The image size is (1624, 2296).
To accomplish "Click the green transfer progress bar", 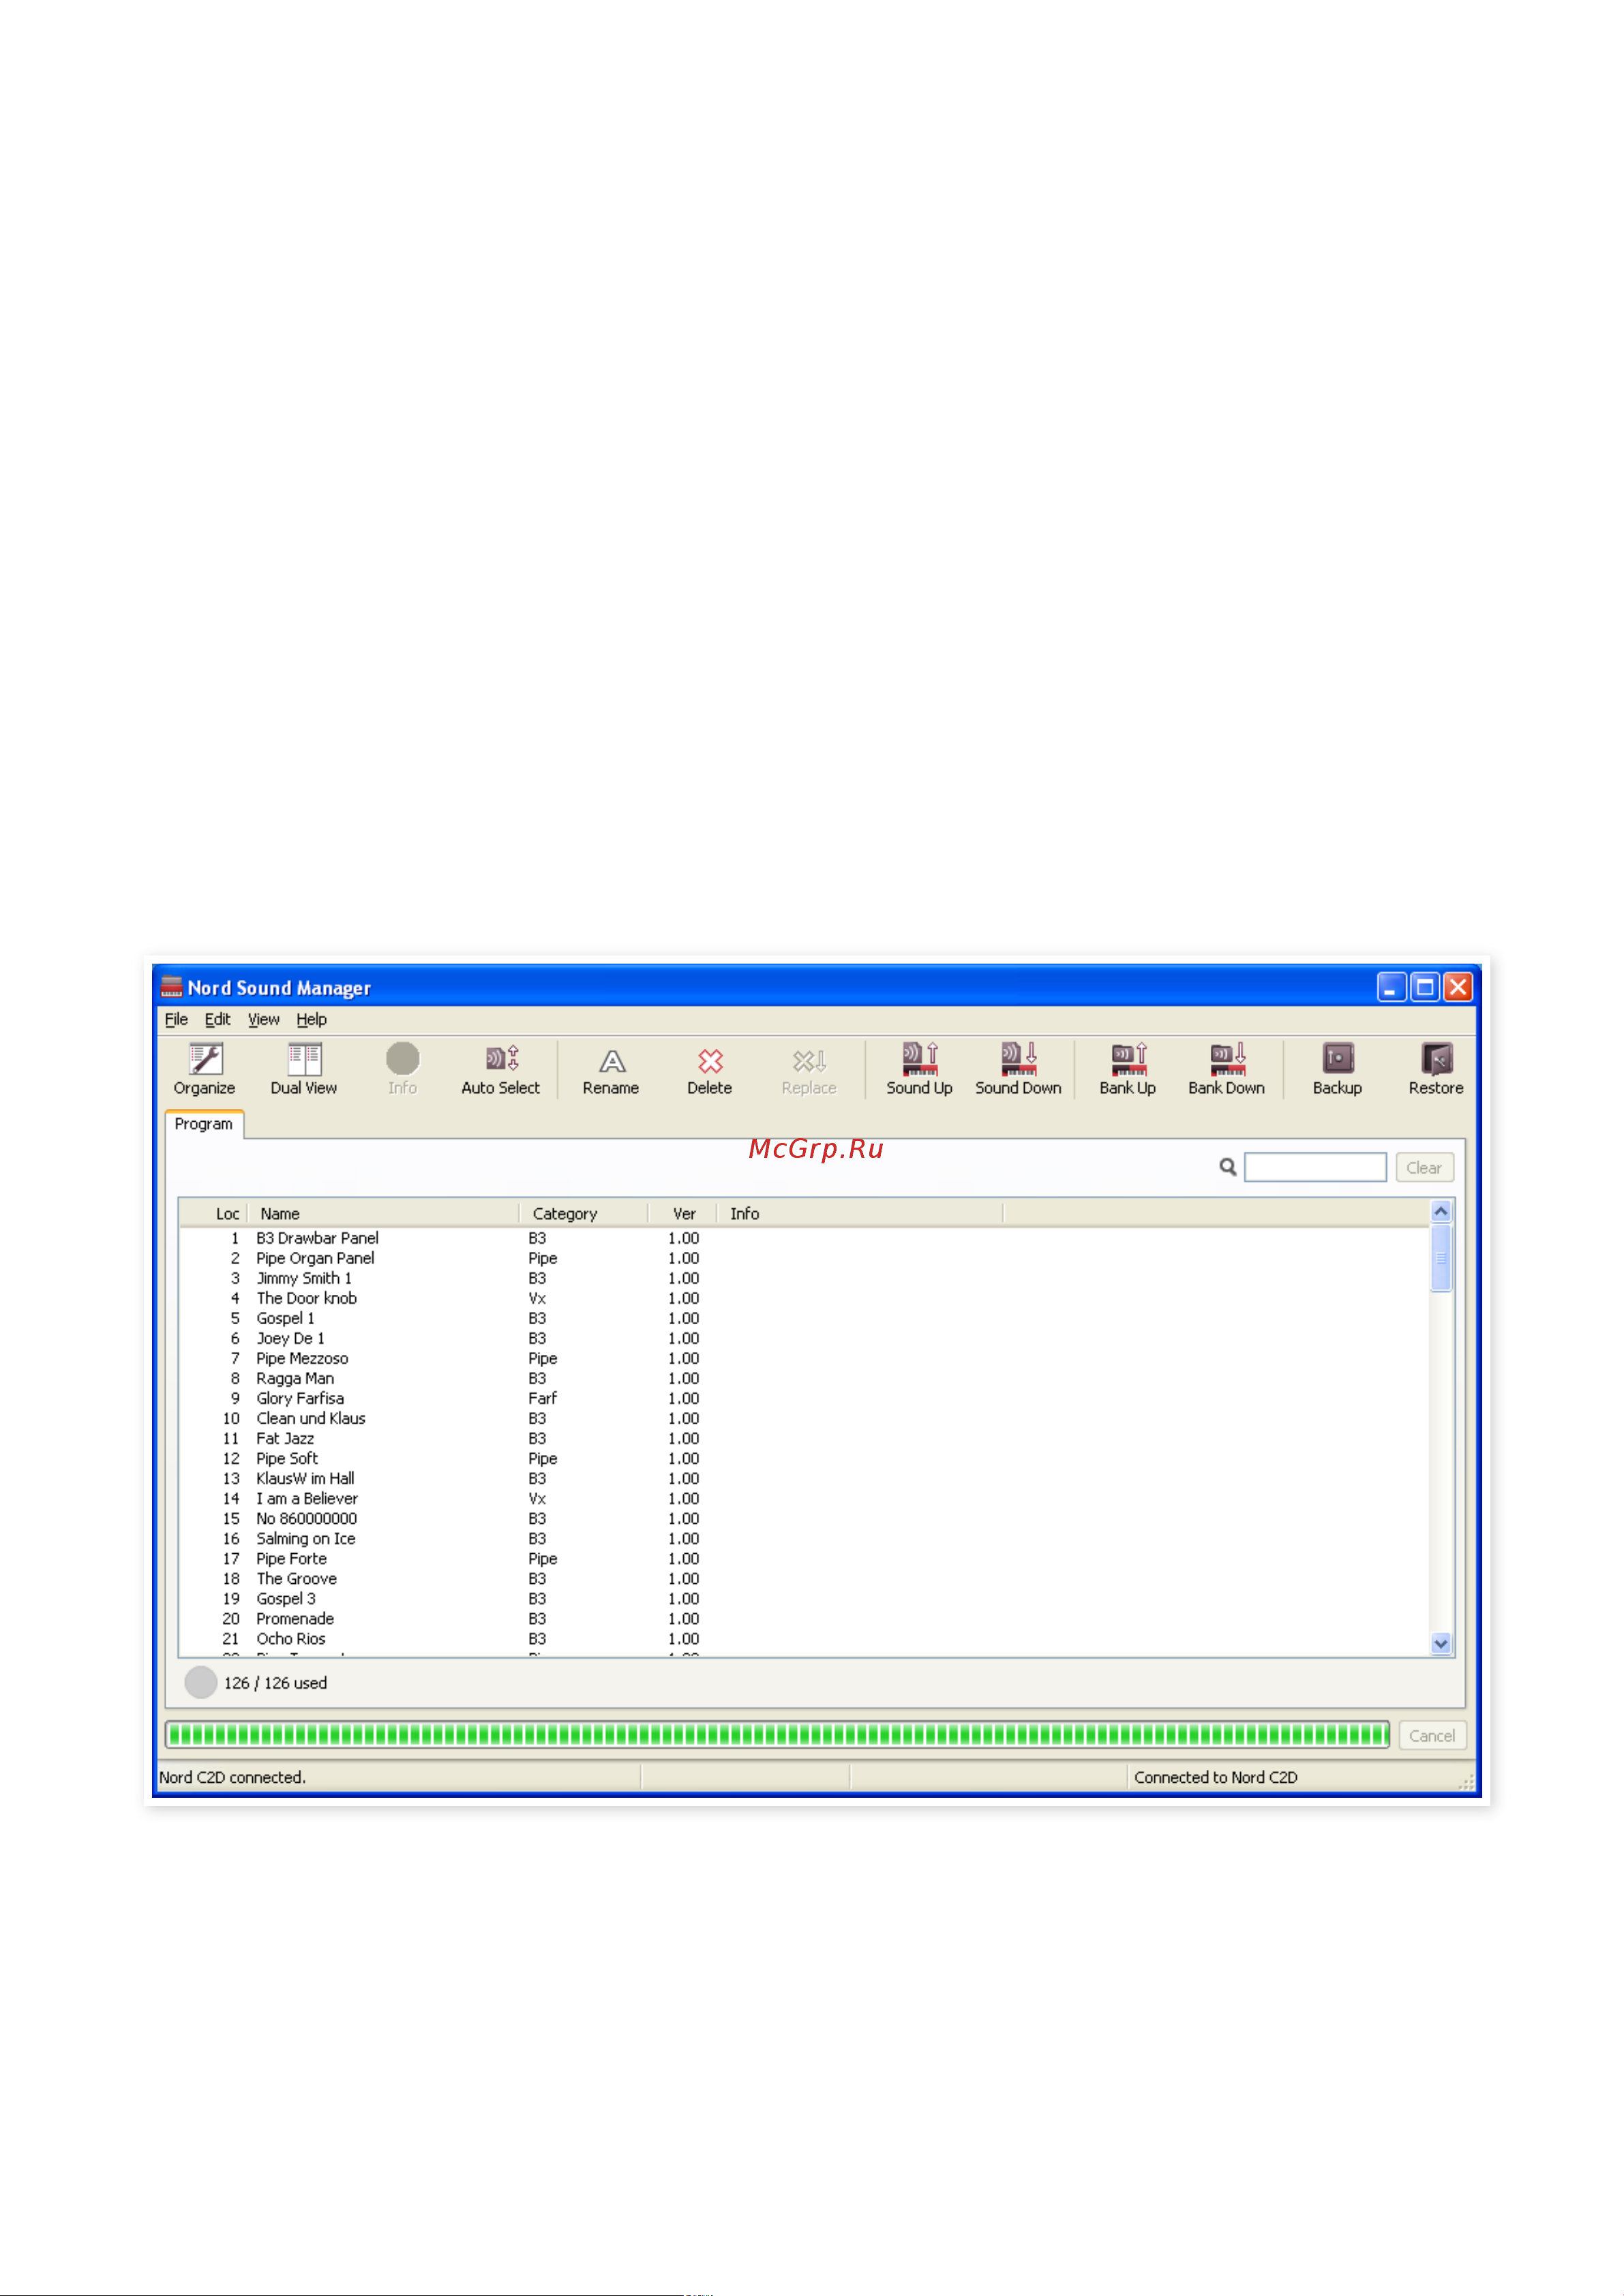I will coord(777,1735).
